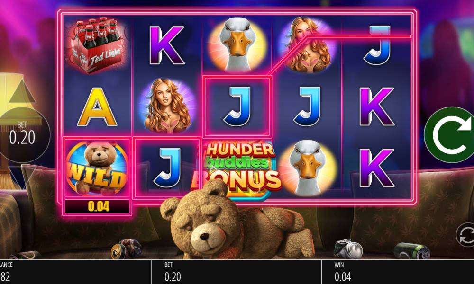Click the goose symbol in bottom row

pos(308,168)
